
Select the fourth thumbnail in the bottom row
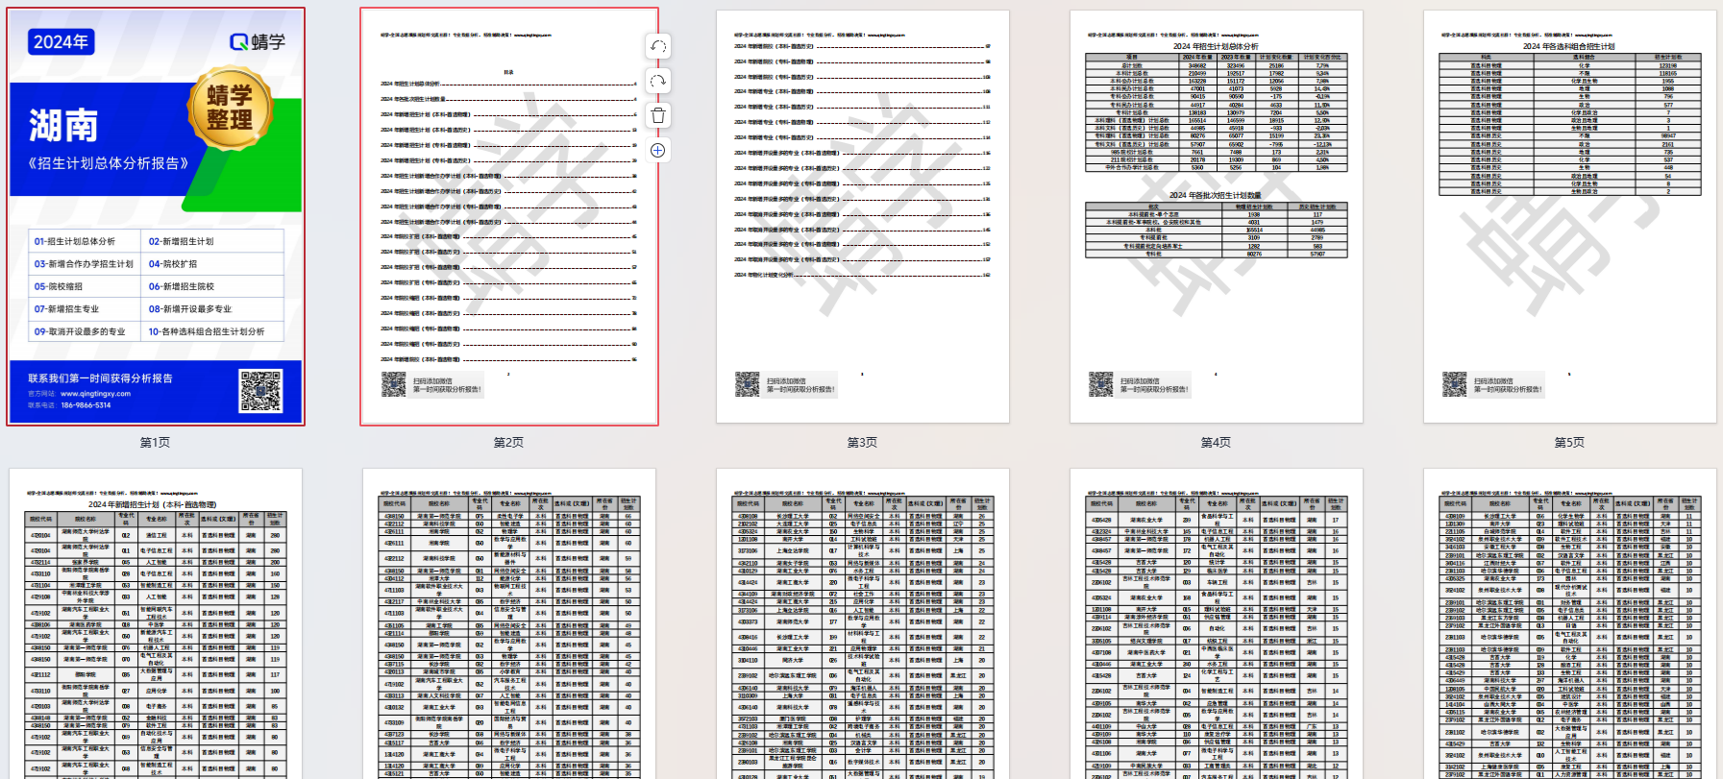tap(1216, 624)
